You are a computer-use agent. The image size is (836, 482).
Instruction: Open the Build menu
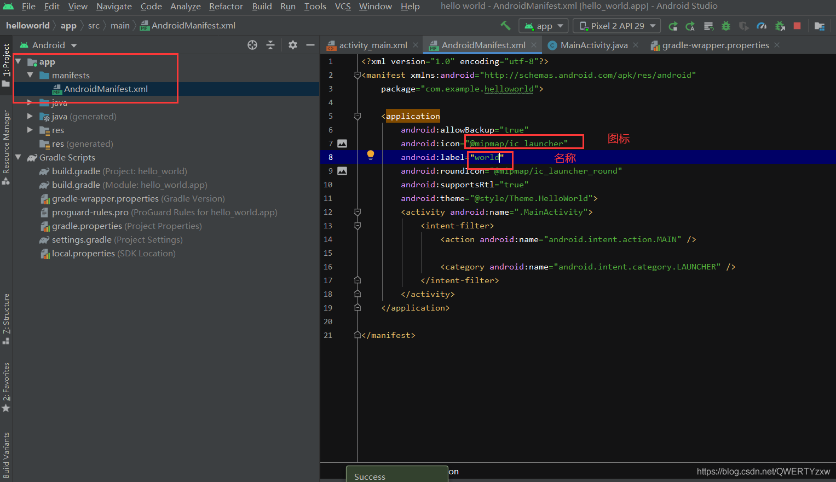point(262,6)
